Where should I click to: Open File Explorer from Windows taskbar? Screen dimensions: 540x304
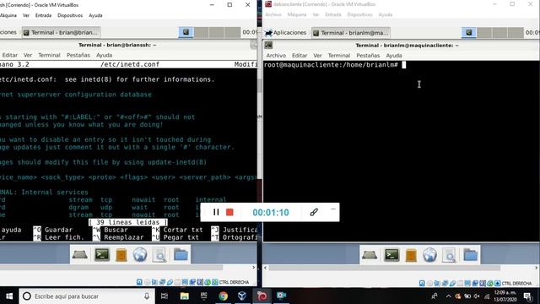tap(185, 296)
